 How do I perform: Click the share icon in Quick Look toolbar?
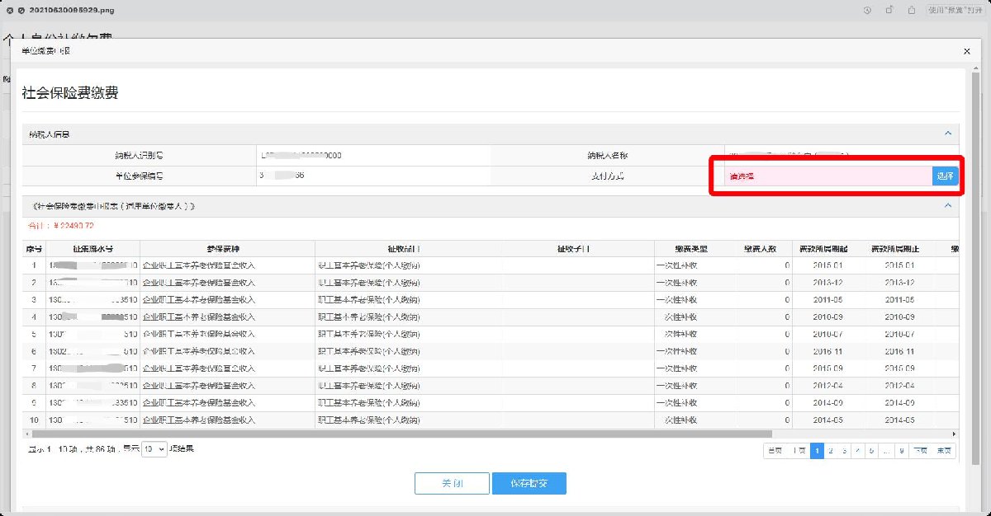pos(912,10)
